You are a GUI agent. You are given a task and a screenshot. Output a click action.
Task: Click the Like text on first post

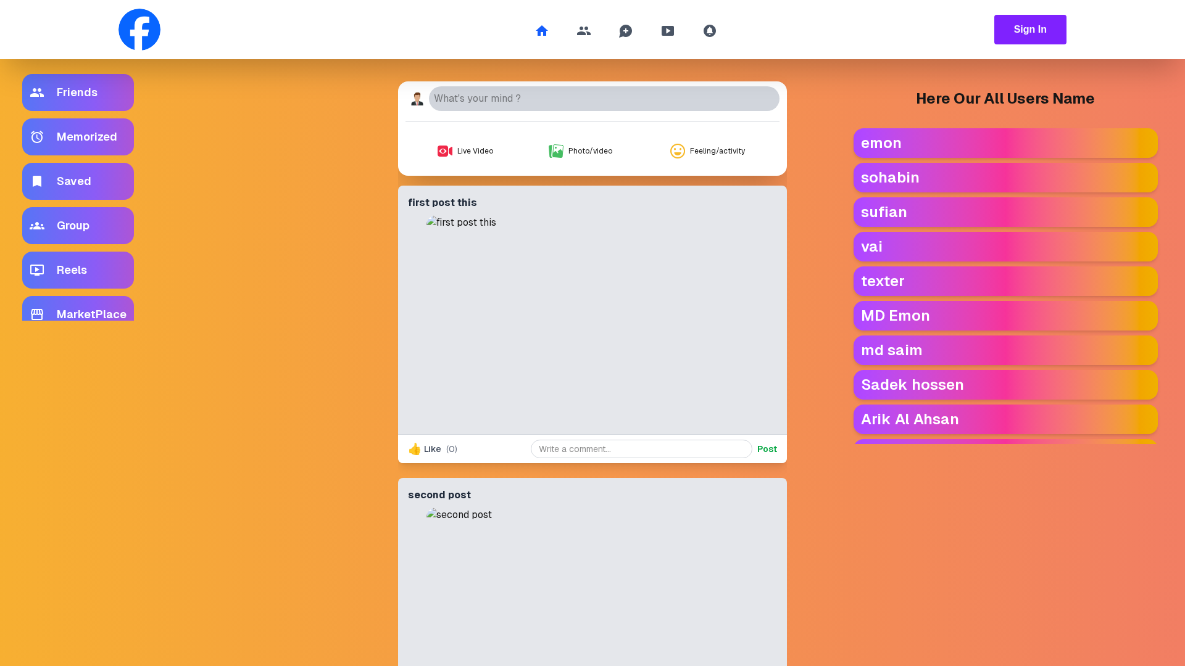[x=433, y=449]
